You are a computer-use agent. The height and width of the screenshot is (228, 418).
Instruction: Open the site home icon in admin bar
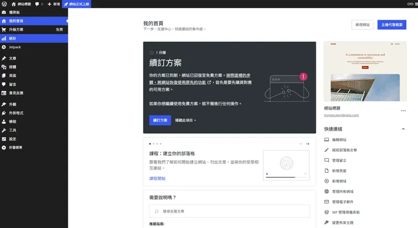coord(14,4)
